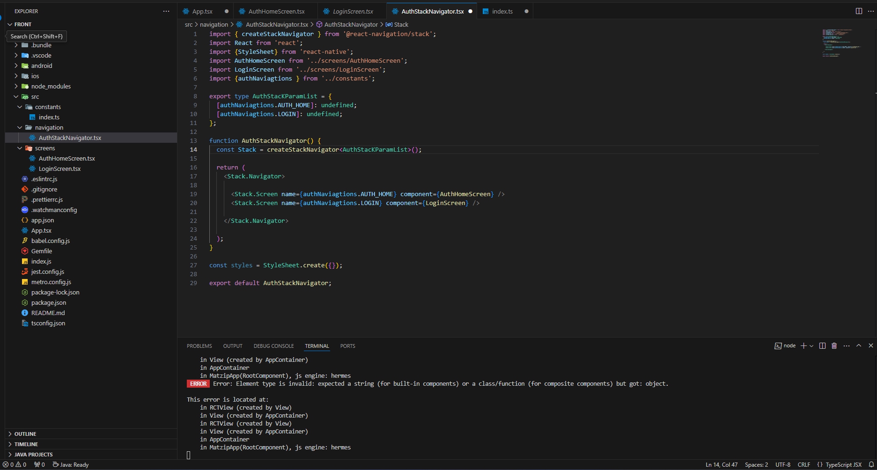Open Gemfile in explorer

(x=41, y=251)
